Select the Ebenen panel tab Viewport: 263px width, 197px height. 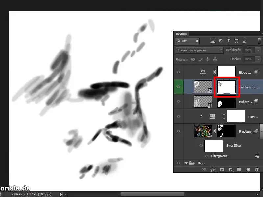(x=181, y=34)
